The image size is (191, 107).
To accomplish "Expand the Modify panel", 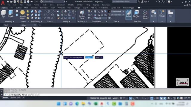I will click(x=66, y=21).
